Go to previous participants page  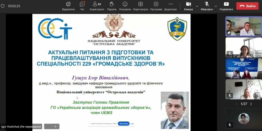click(x=237, y=104)
